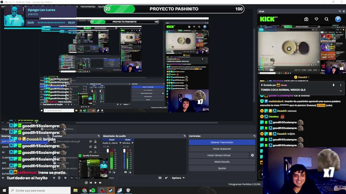Viewport: 346px width, 194px height.
Task: Open advanced audio properties gears icon
Action: 166,178
